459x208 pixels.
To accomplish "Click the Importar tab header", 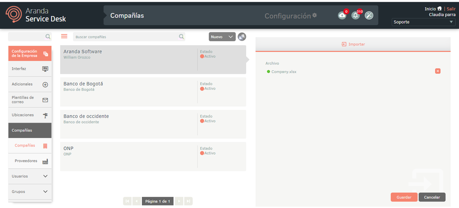I will point(353,44).
